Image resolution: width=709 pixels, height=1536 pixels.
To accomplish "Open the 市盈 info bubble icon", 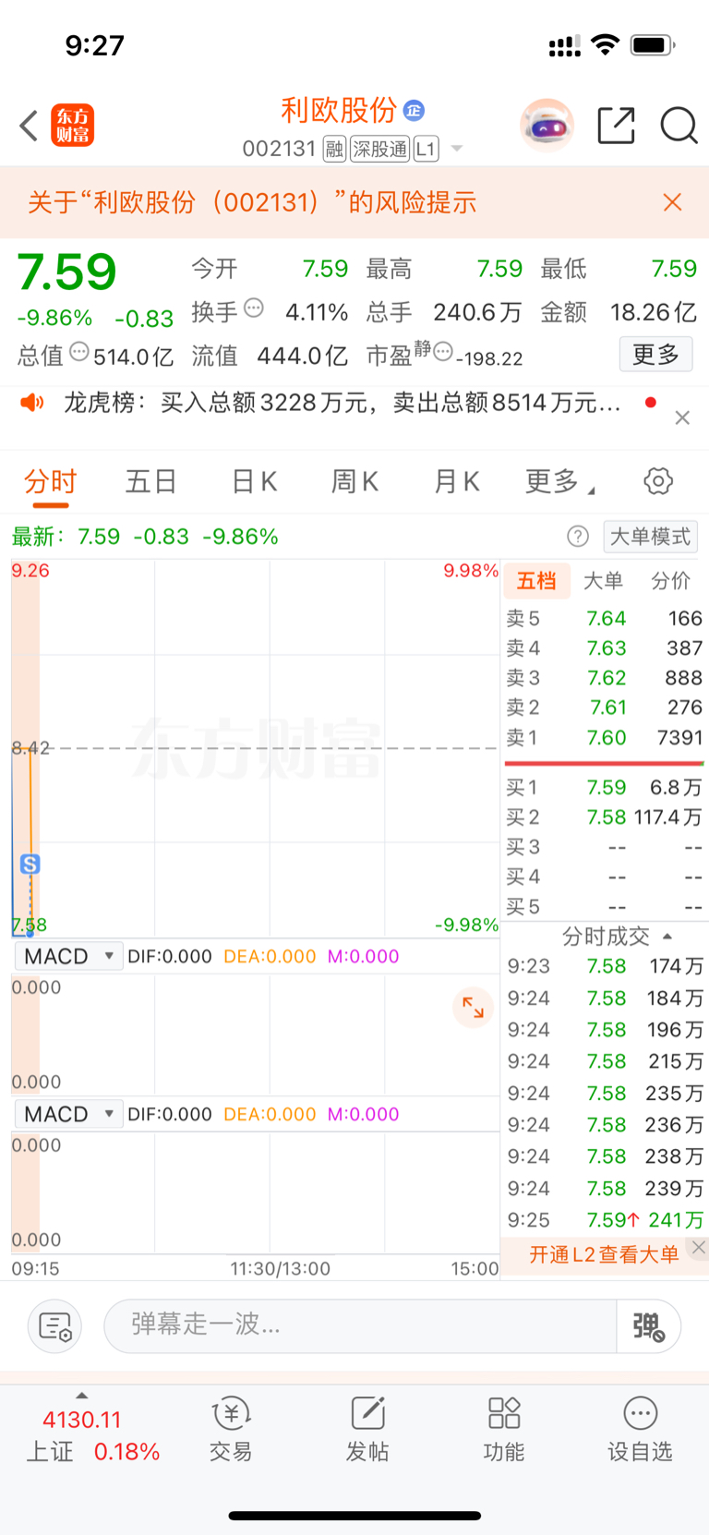I will point(443,352).
